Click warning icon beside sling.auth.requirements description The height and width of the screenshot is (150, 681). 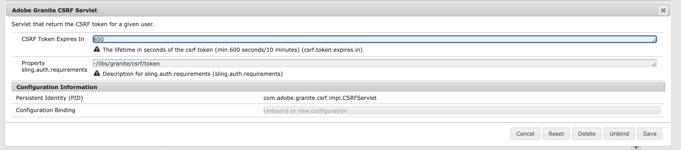[97, 73]
